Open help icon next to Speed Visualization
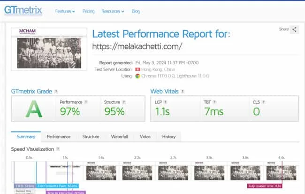This screenshot has height=194, width=305. (x=58, y=149)
